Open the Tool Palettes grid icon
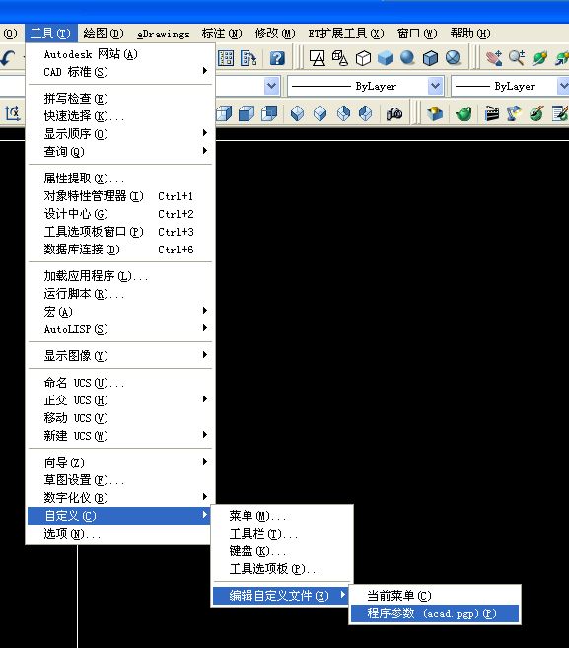 226,58
